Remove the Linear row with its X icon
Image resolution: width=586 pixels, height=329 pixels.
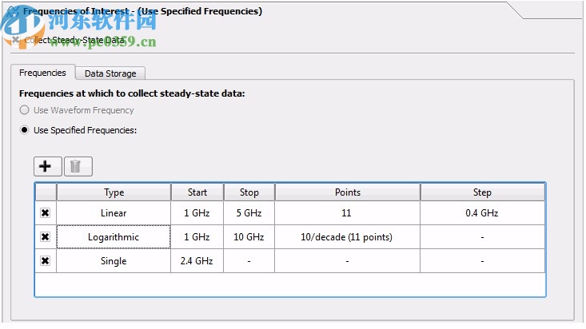[46, 213]
